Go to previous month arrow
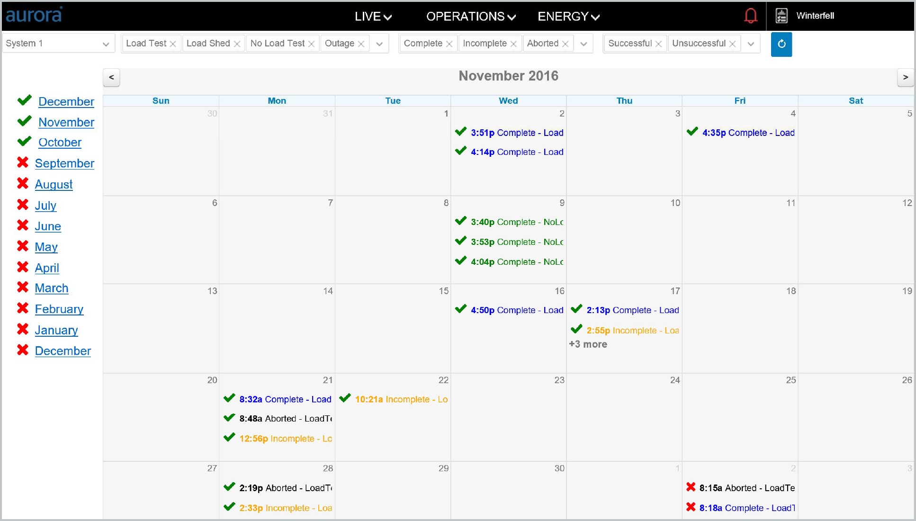The image size is (916, 521). [x=111, y=77]
